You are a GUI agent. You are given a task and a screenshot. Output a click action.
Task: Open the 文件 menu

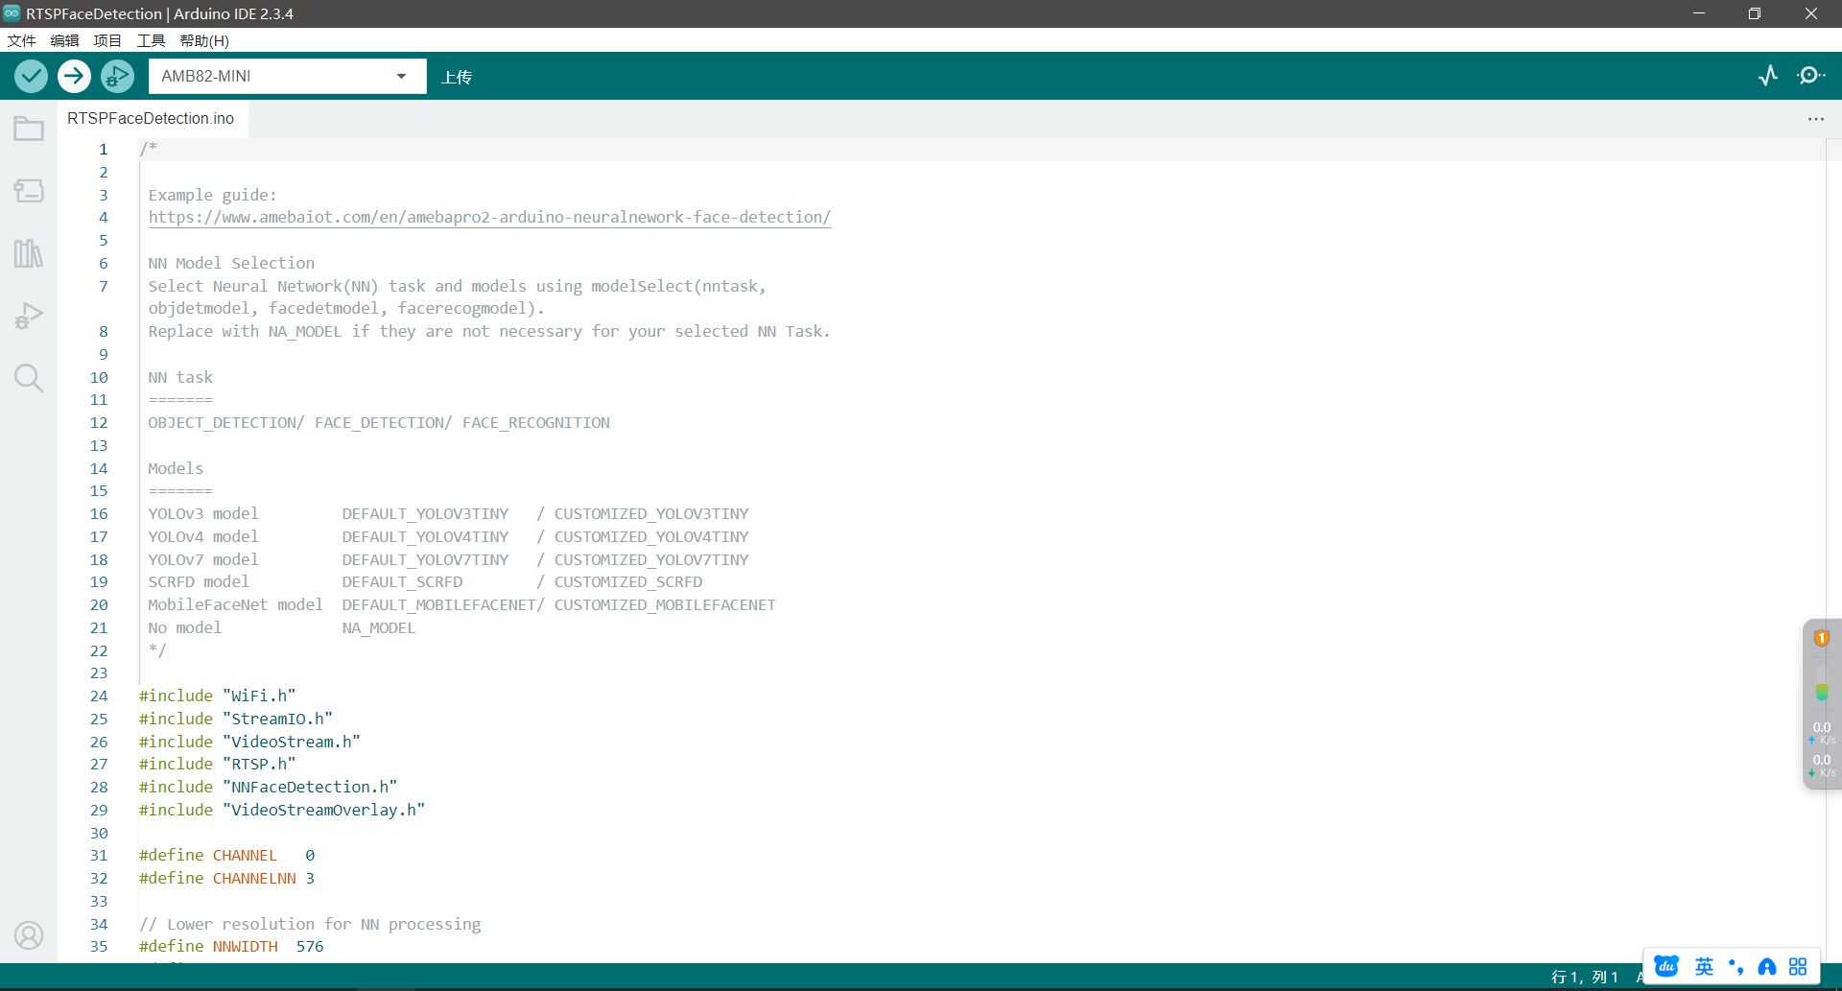[x=22, y=40]
